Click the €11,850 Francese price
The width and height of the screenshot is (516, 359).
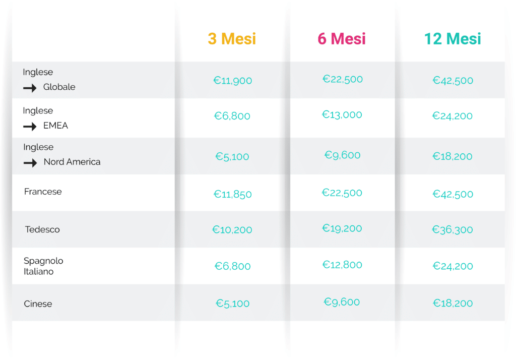[233, 194]
